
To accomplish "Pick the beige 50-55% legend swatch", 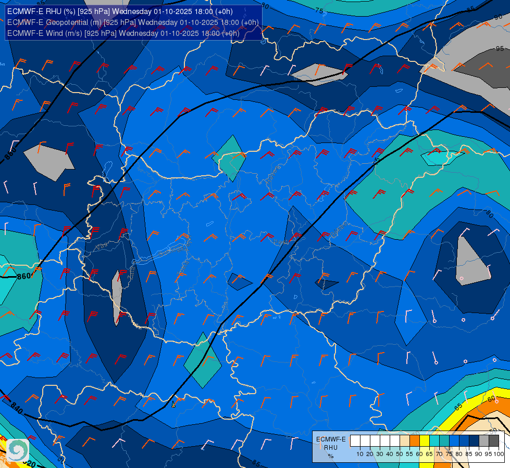I will coord(405,441).
